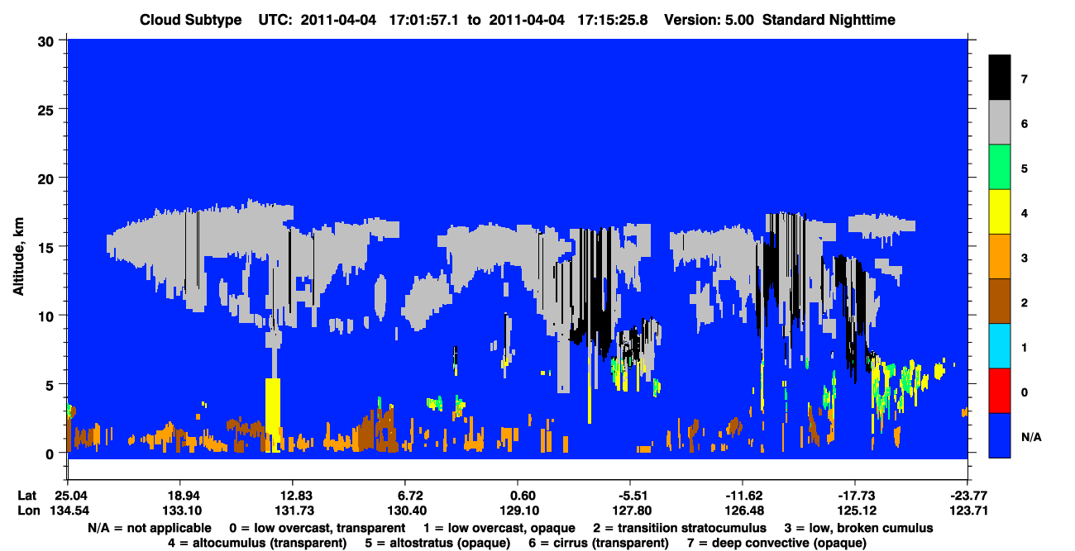1075x551 pixels.
Task: Click the red colorbar swatch labeled 0
Action: tap(1000, 390)
